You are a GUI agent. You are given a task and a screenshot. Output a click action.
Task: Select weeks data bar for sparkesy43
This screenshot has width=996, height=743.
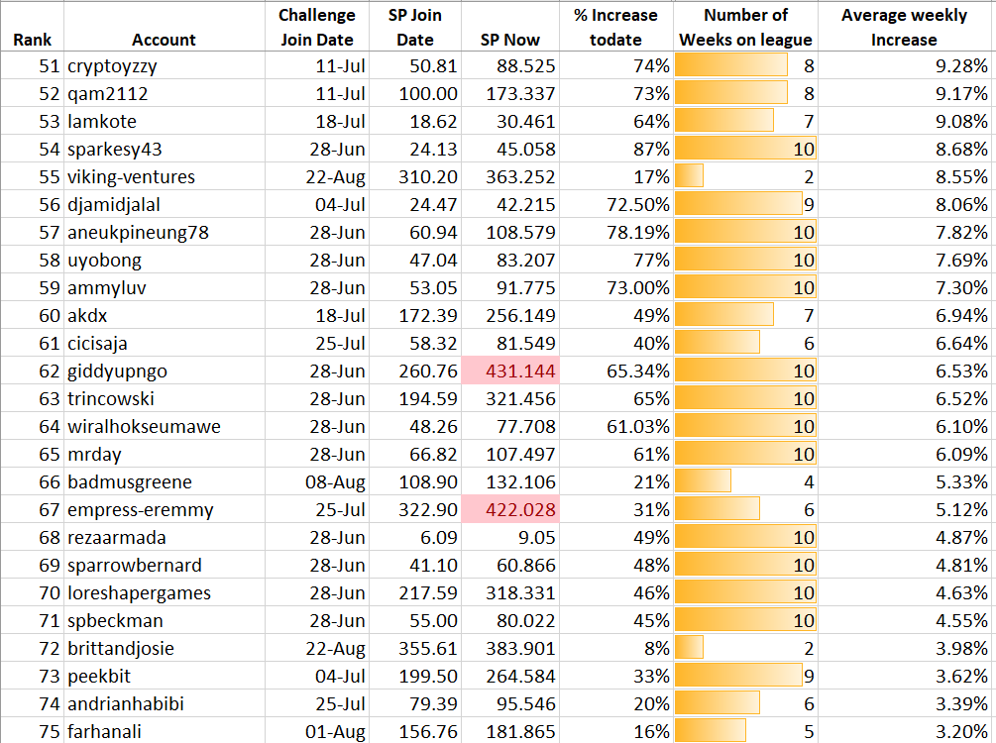point(745,149)
